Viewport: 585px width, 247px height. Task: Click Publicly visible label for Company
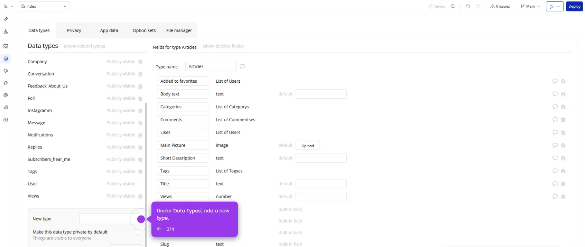(x=121, y=62)
